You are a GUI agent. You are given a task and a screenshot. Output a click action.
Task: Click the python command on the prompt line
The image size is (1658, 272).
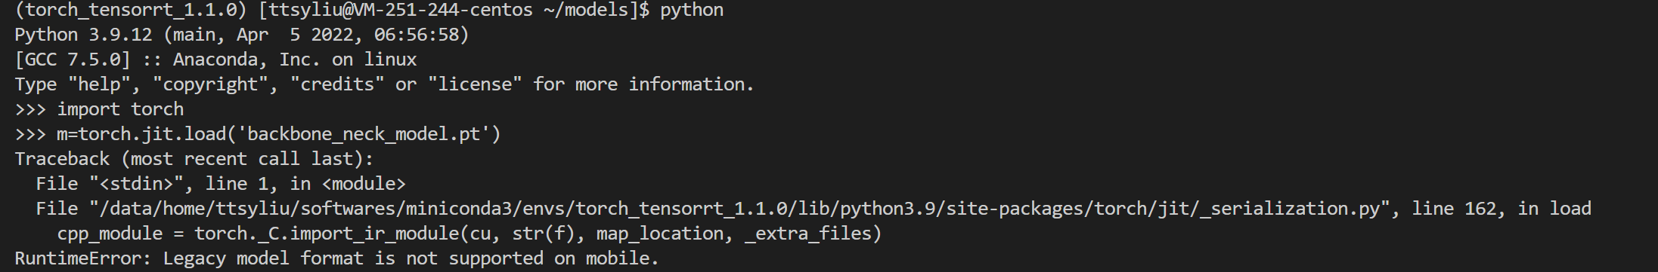692,10
